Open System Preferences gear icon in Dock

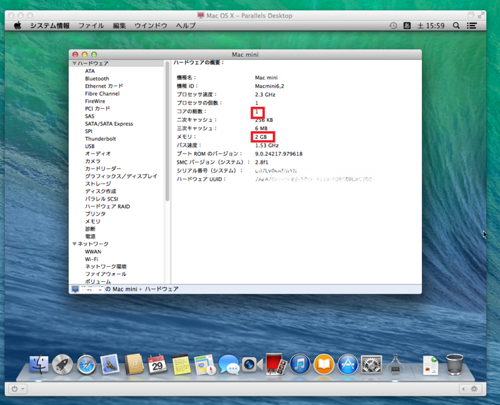[x=371, y=364]
